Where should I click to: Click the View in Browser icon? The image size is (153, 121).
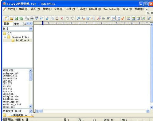click(41, 18)
